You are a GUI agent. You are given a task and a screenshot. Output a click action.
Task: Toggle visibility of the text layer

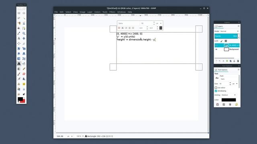(x=216, y=45)
